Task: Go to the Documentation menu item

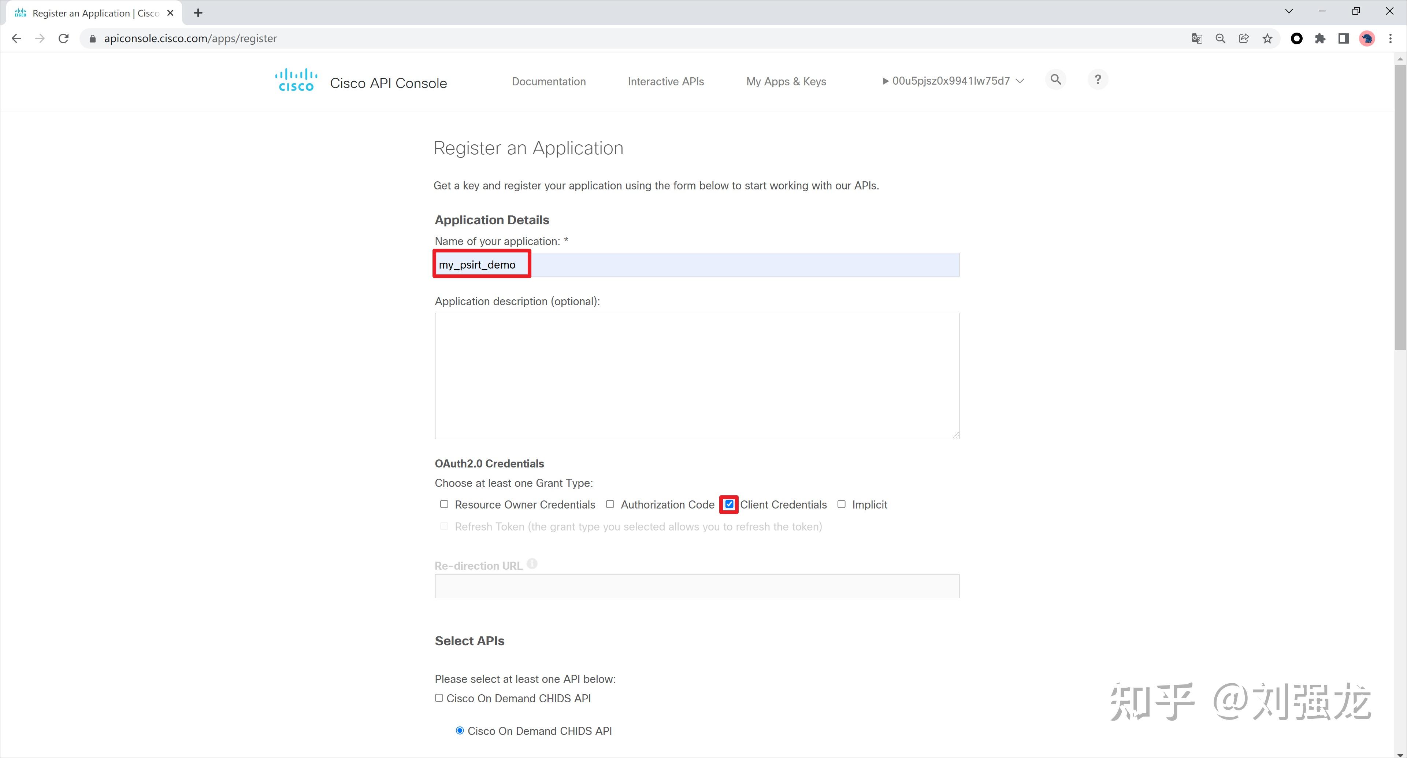Action: click(x=548, y=81)
